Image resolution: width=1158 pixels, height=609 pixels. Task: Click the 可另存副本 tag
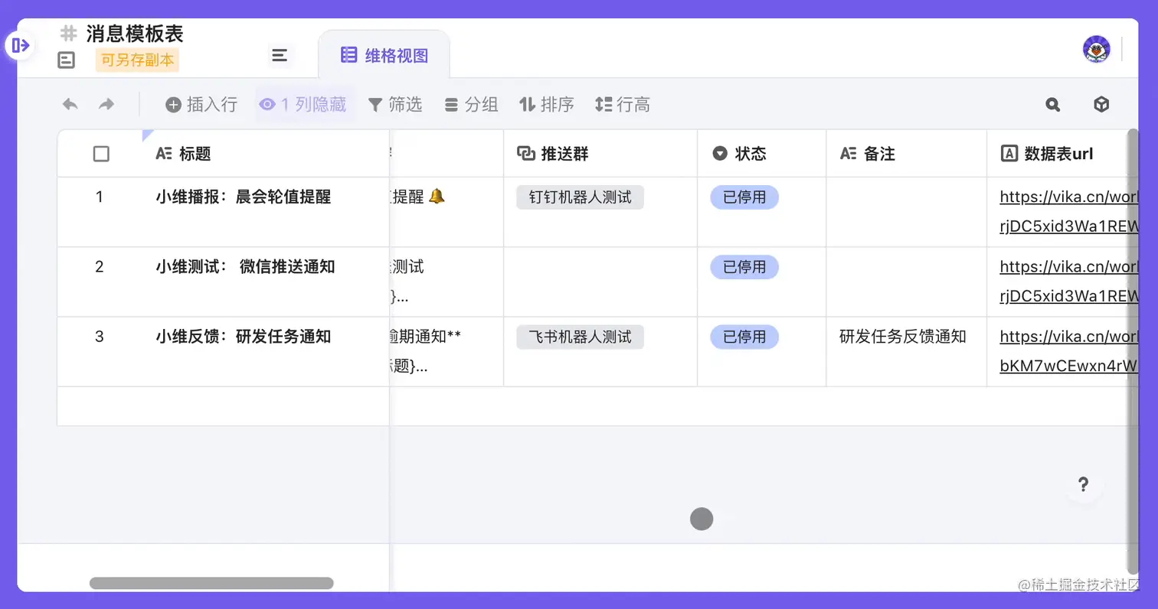138,60
